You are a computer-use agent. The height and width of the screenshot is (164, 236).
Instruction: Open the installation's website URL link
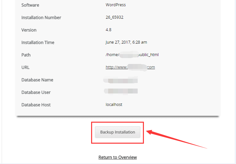[130, 67]
